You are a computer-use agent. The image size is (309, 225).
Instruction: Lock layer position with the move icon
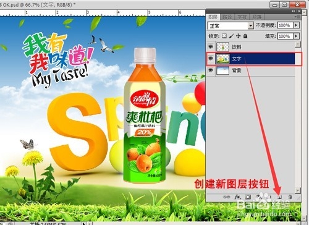[x=238, y=36]
